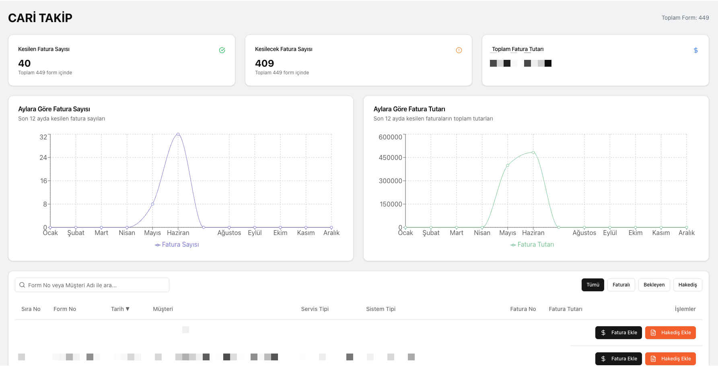Image resolution: width=718 pixels, height=368 pixels.
Task: Click the first Fatura Ekle button
Action: tap(619, 333)
